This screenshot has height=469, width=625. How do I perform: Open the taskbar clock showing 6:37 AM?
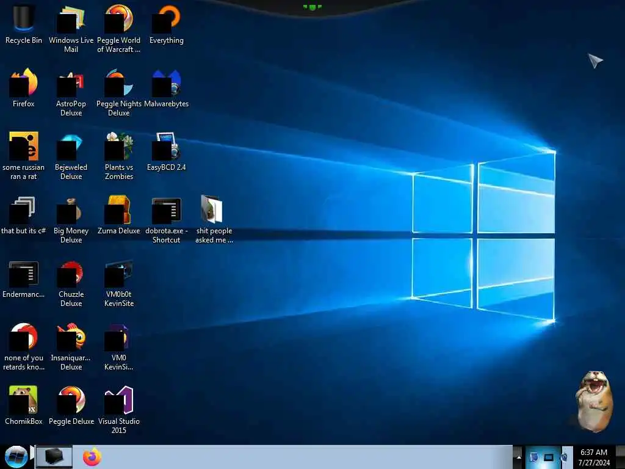(x=594, y=457)
